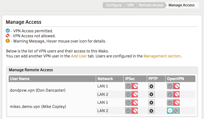Viewport: 204px width, 119px height.
Task: Go to Remote Access breadcrumb
Action: 151,5
